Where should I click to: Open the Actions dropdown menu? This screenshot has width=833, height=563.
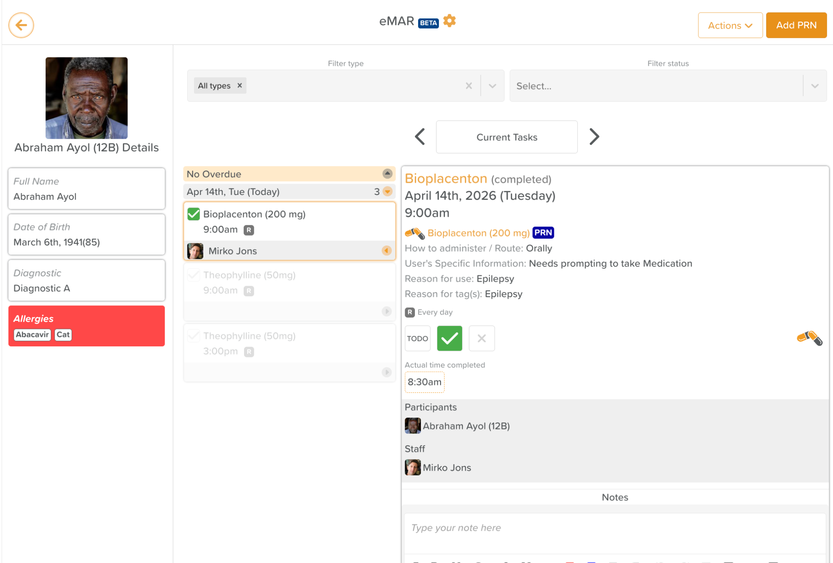[730, 25]
